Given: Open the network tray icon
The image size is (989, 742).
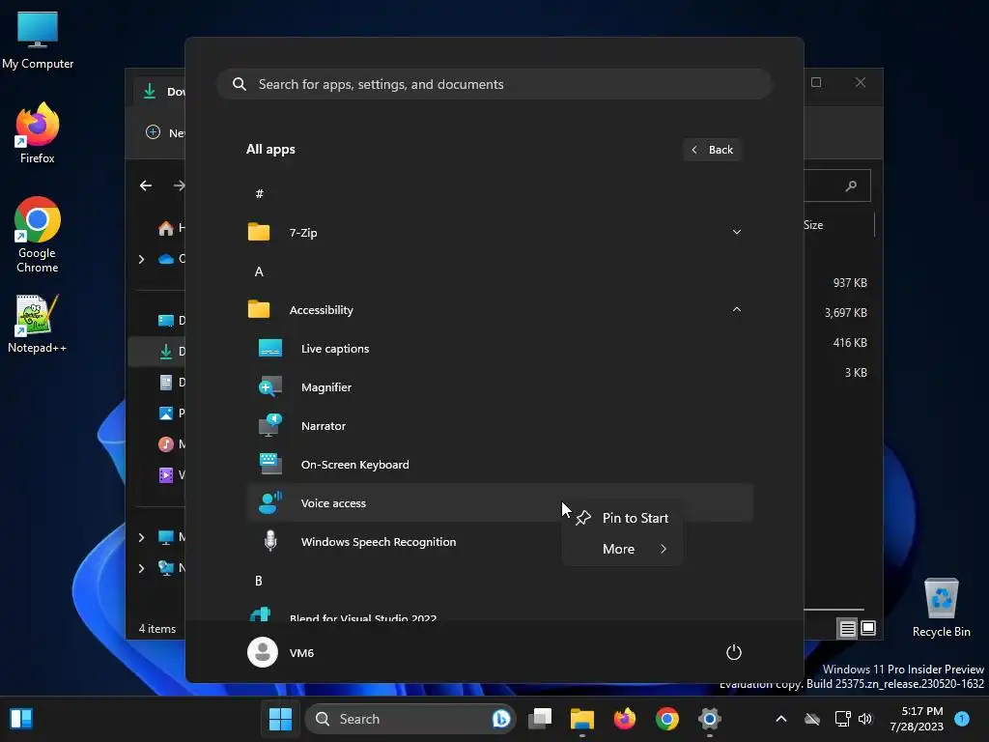Looking at the screenshot, I should click(842, 719).
